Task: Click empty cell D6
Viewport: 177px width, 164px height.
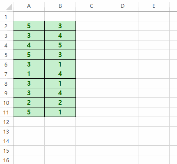Action: (122, 64)
